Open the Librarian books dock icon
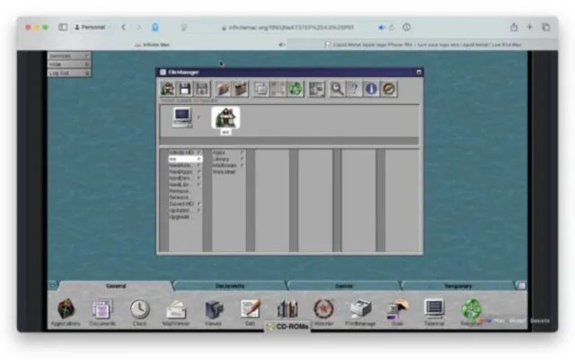Screen dimensions: 575x364 point(287,308)
